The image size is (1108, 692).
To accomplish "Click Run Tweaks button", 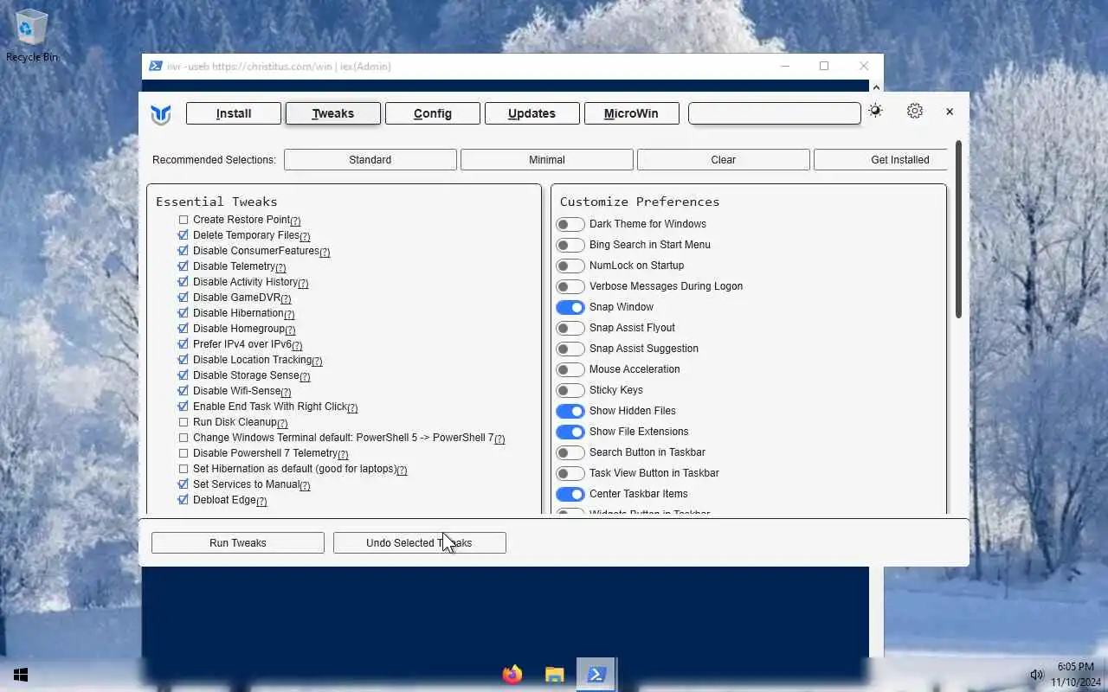I will (238, 543).
